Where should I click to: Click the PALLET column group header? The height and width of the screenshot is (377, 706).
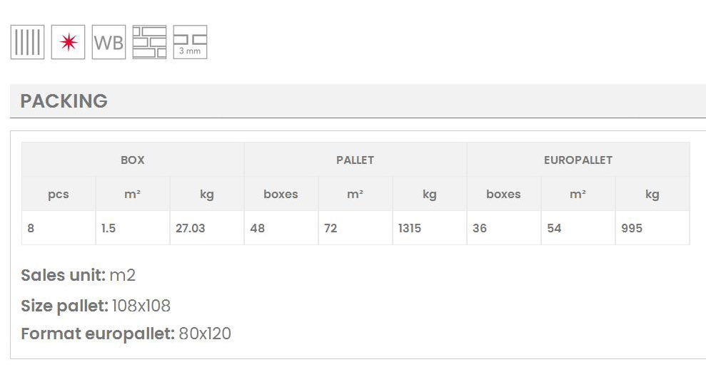pos(355,160)
